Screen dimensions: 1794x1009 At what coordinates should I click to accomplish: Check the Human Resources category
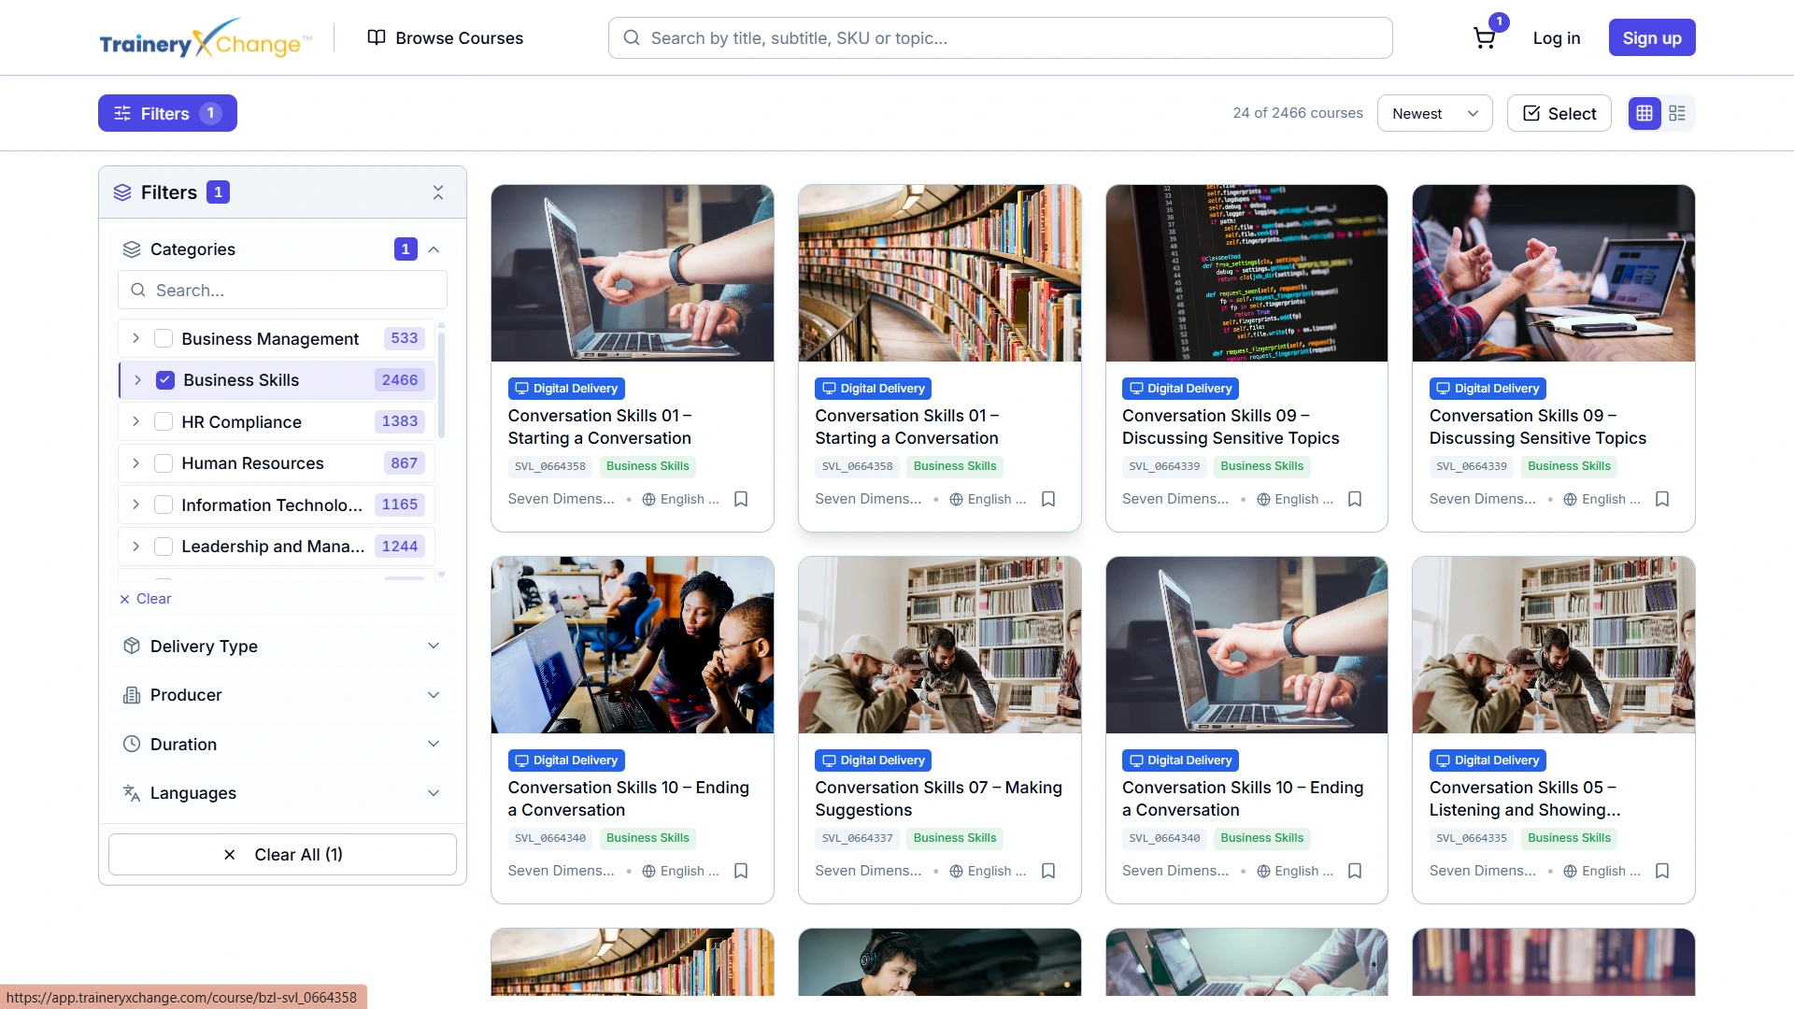point(164,463)
